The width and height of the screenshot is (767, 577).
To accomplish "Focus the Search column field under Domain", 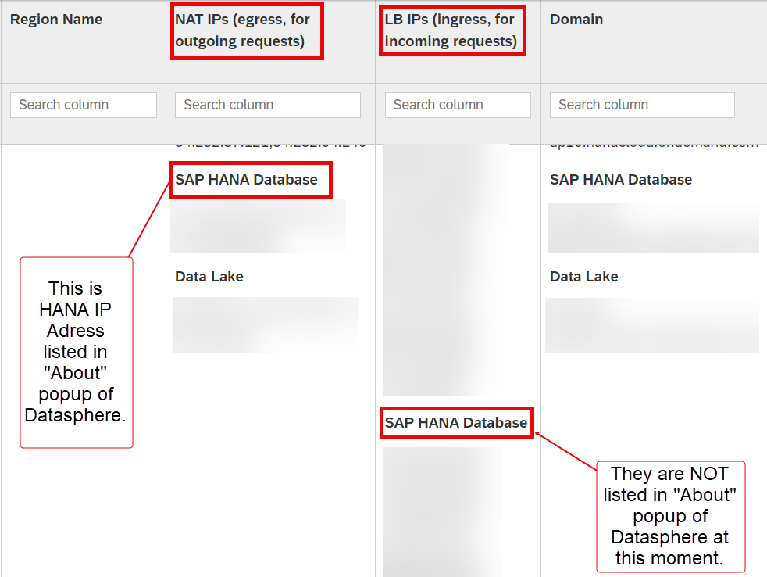I will (x=642, y=105).
